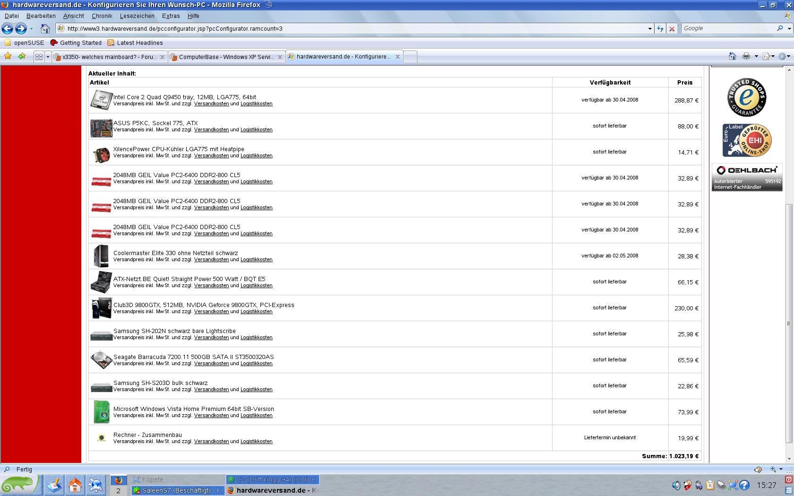Image resolution: width=794 pixels, height=496 pixels.
Task: Click the Beagle dog icon in status bar
Action: point(758,469)
